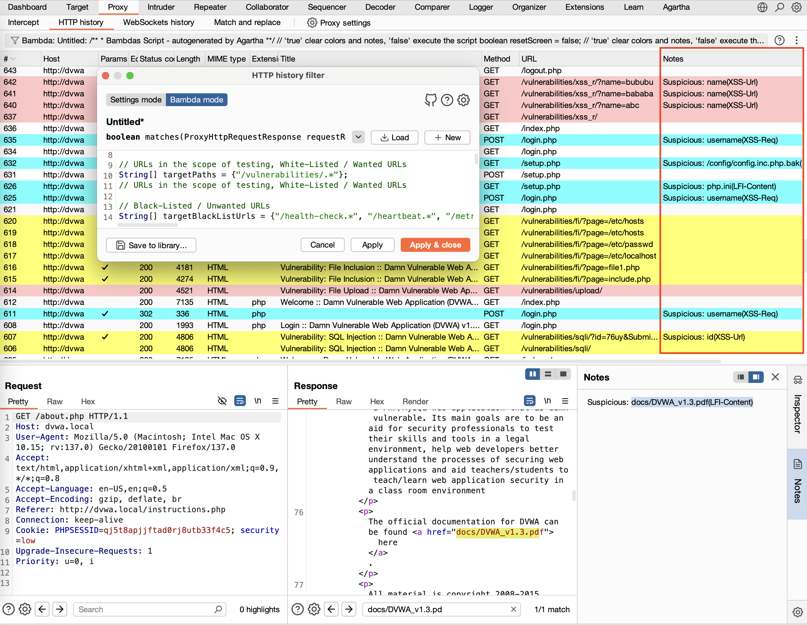Open gear settings in HTTP history filter dialog
Image resolution: width=807 pixels, height=625 pixels.
(x=463, y=100)
